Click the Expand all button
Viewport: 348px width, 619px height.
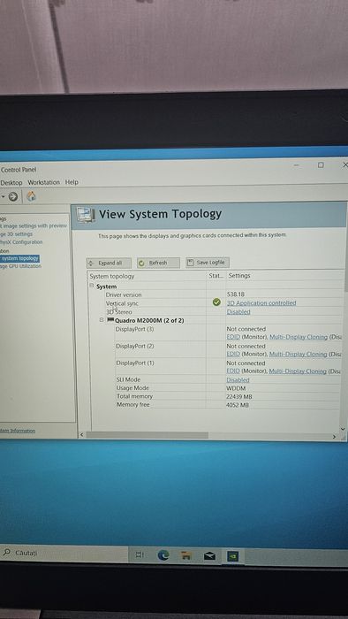tap(109, 263)
